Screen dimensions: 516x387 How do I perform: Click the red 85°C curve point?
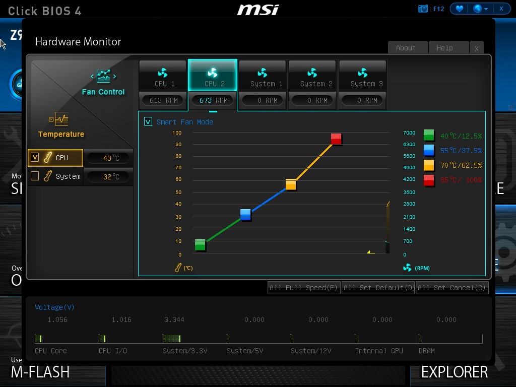point(336,139)
